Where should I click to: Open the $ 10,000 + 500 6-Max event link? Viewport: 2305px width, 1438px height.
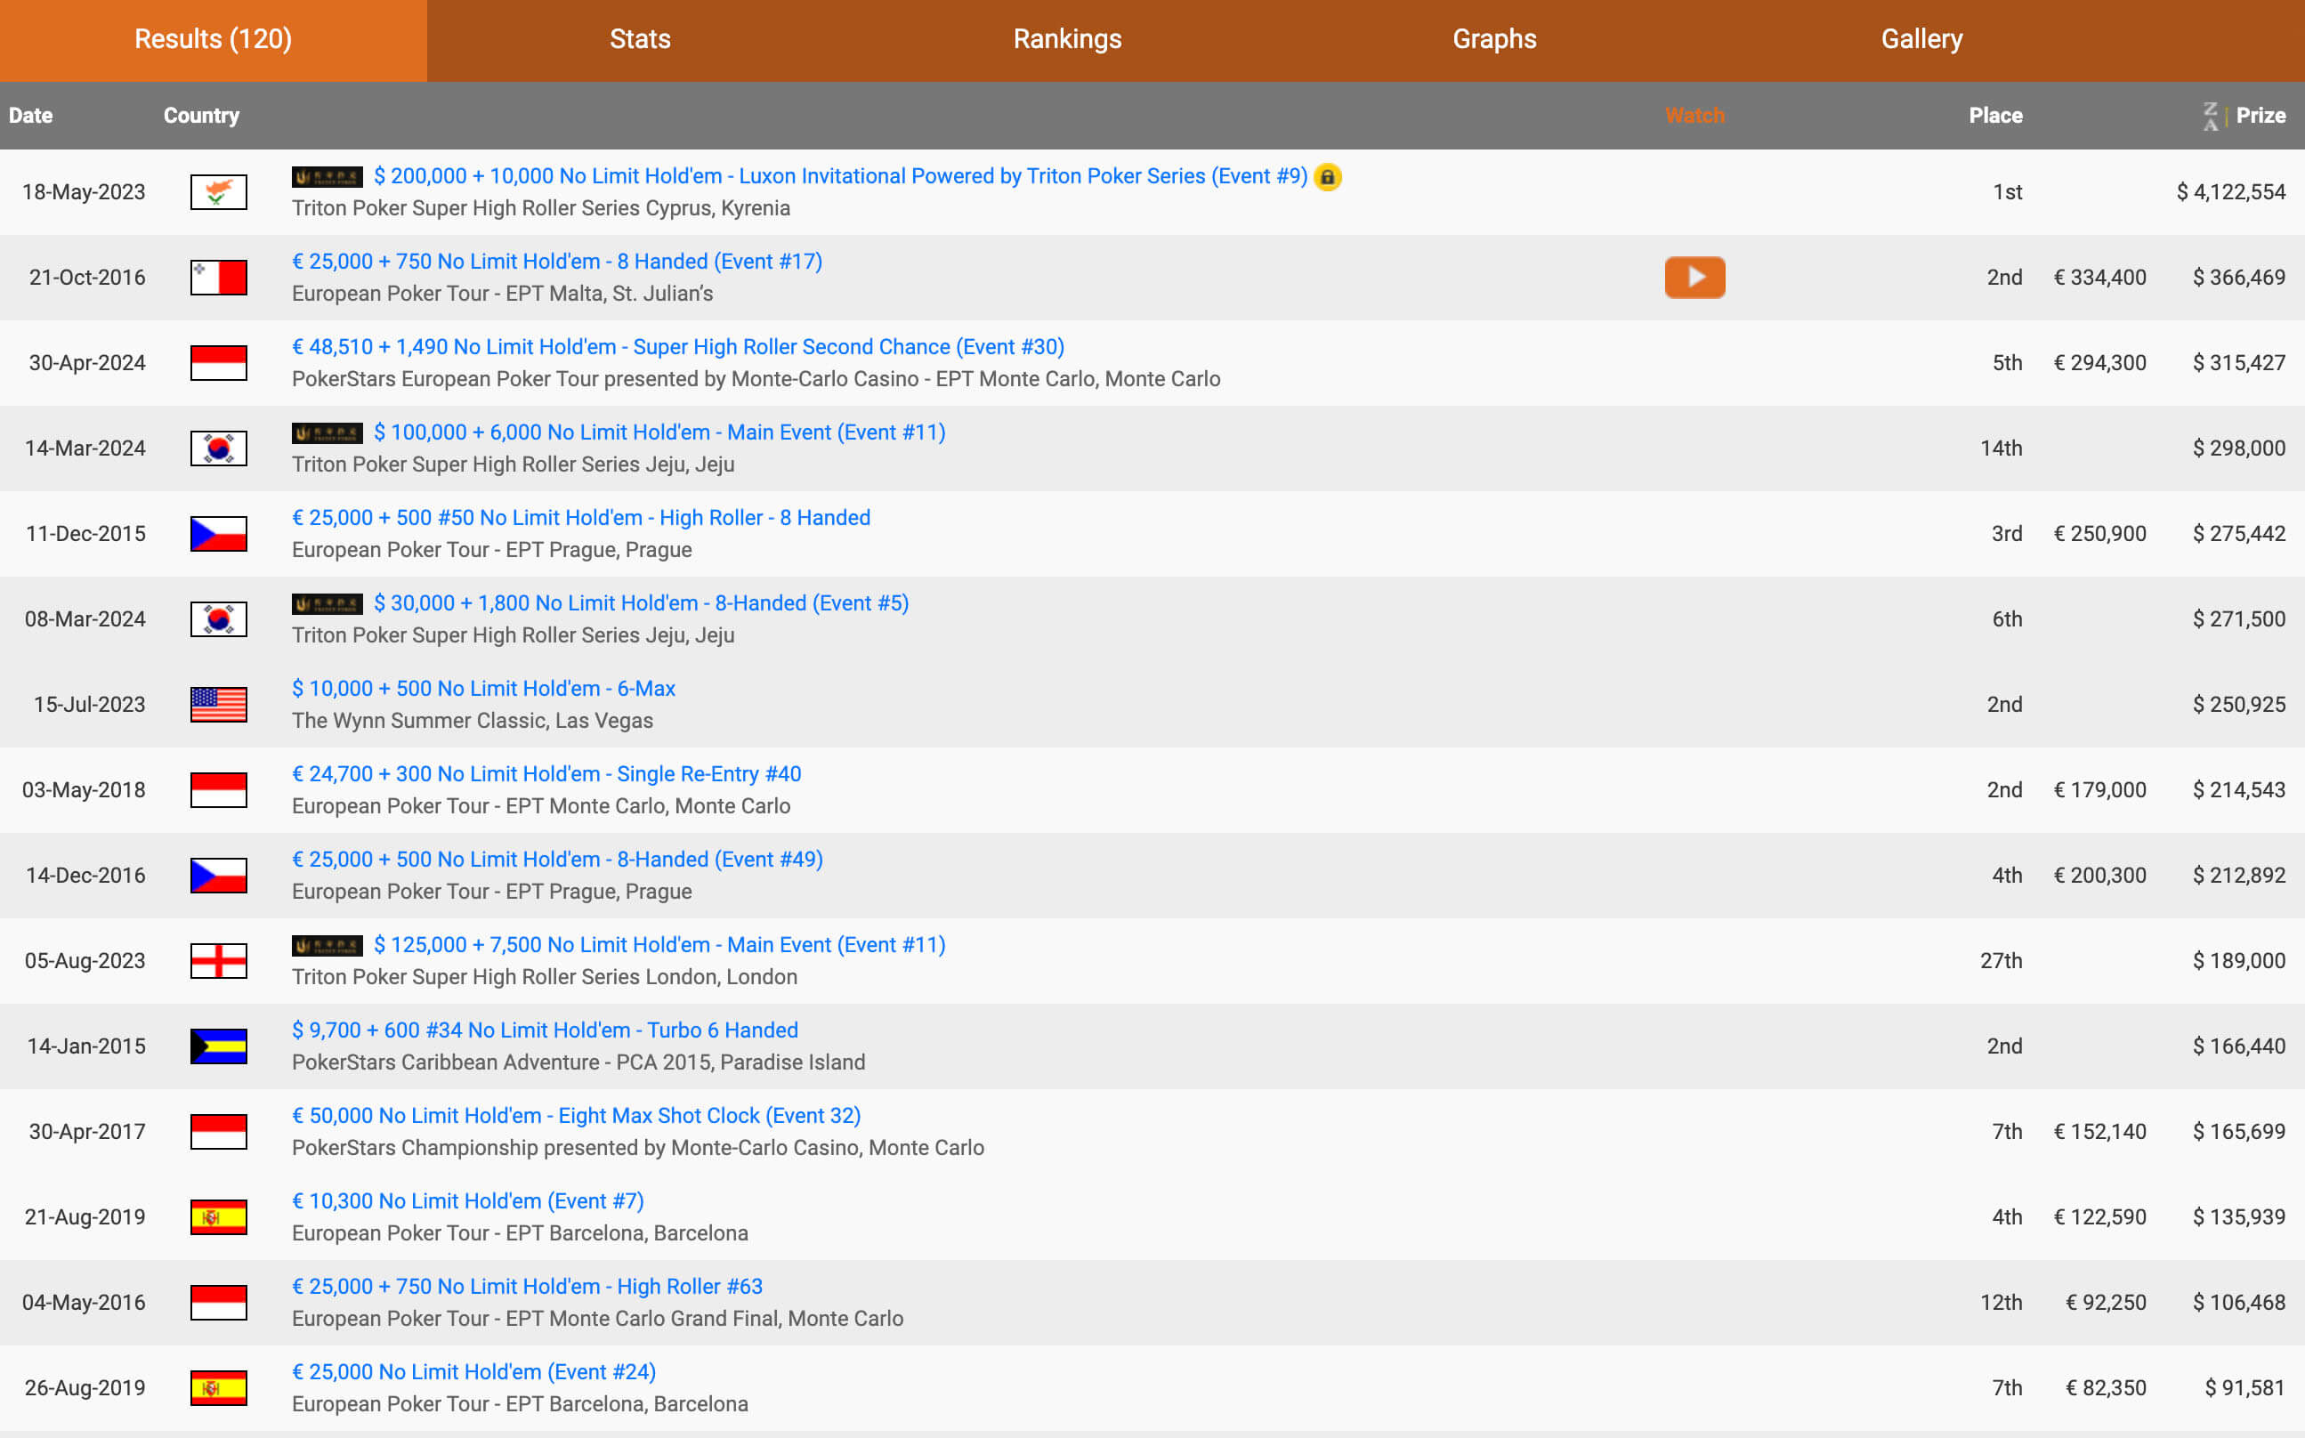[483, 689]
